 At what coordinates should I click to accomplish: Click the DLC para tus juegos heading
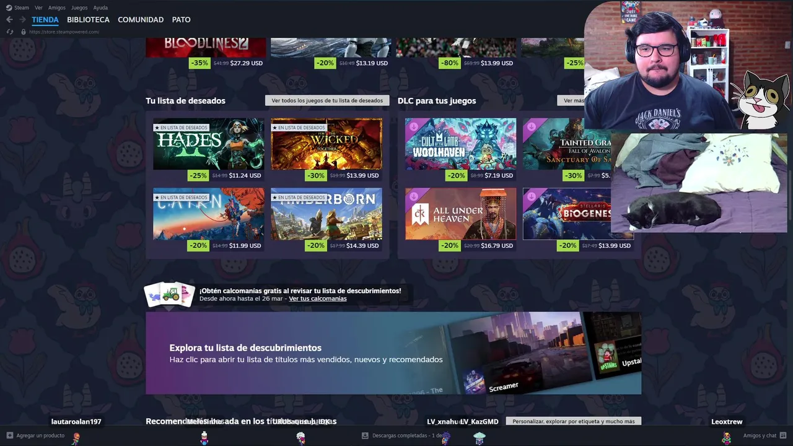click(x=437, y=100)
